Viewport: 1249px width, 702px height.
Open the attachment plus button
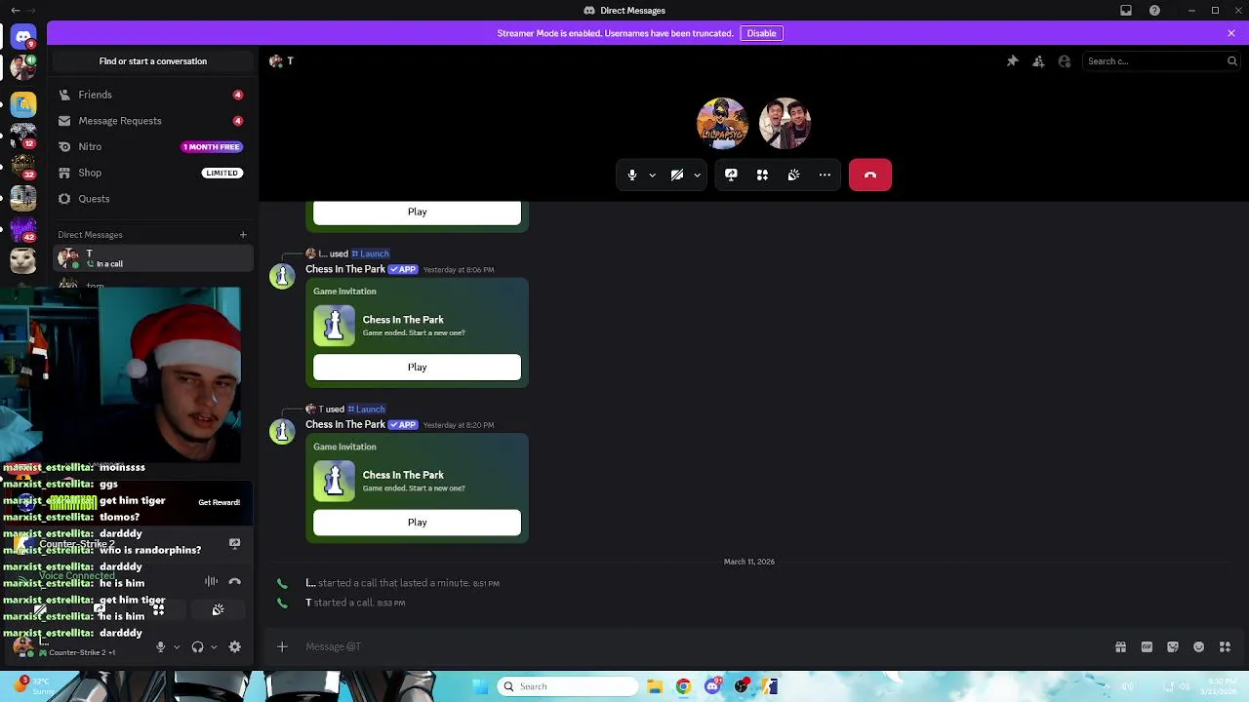pos(282,646)
